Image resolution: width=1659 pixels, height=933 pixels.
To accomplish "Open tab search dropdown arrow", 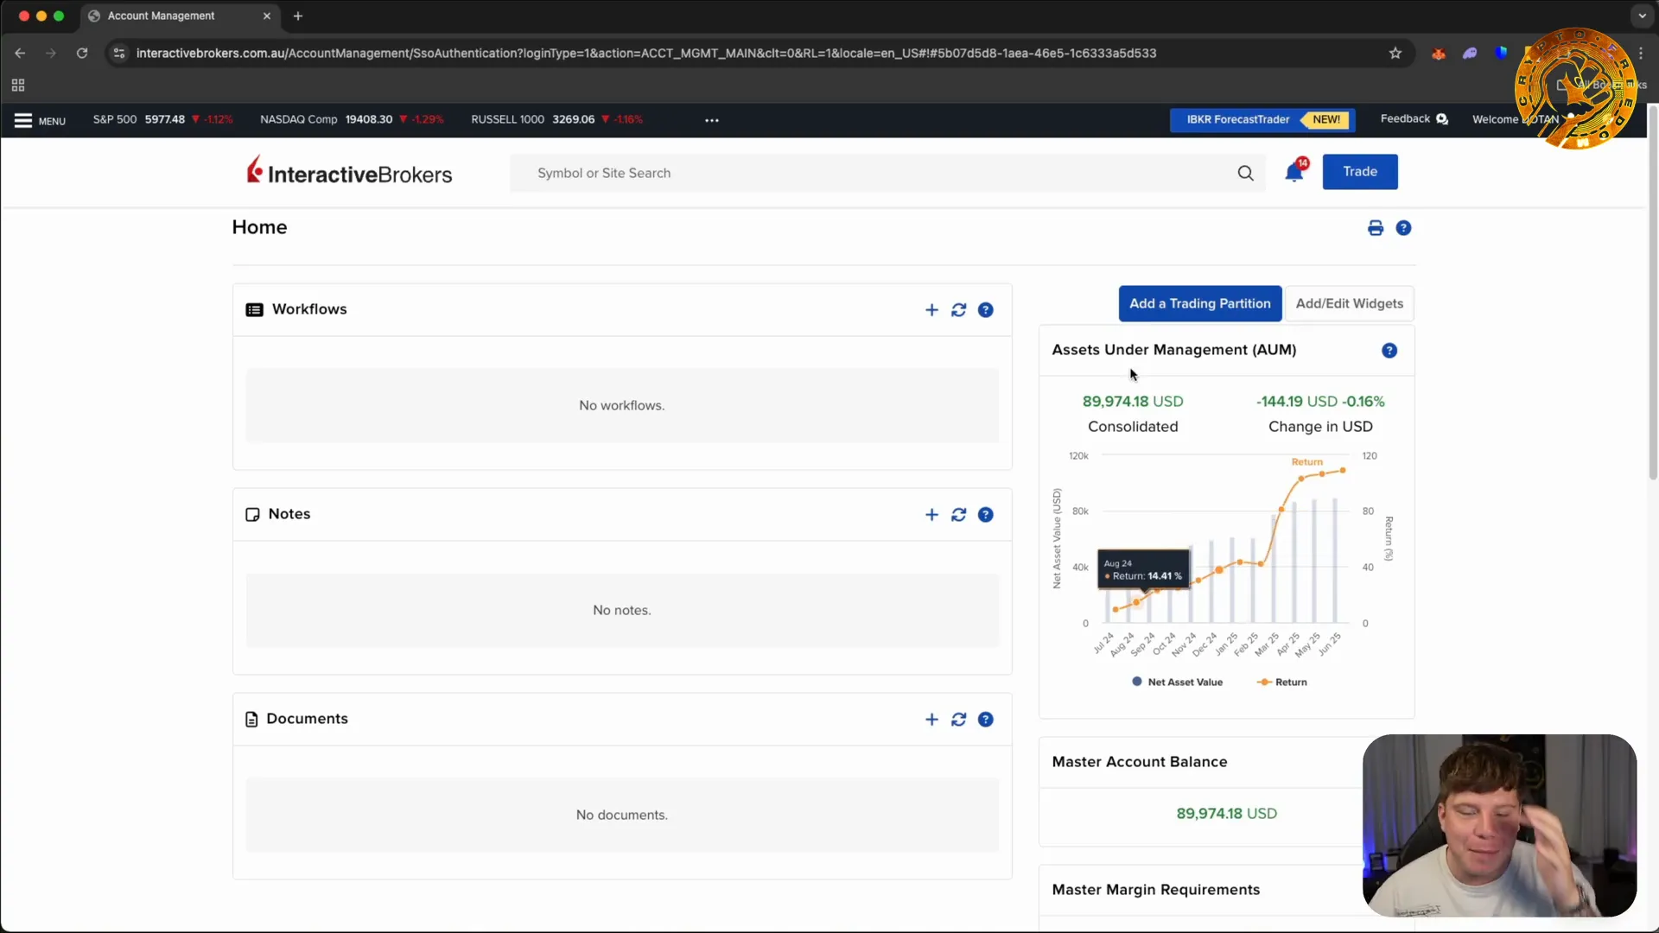I will (x=1642, y=16).
